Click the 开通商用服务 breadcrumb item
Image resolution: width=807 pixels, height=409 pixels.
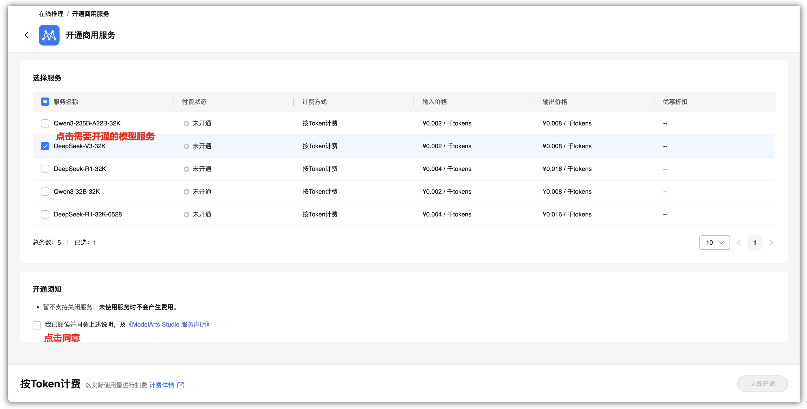click(91, 14)
